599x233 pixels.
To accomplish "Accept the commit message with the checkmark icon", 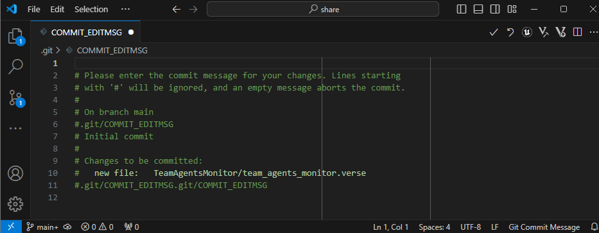I will pos(494,33).
